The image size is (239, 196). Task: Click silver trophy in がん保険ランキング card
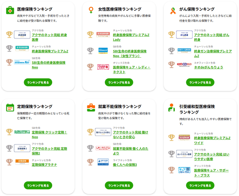click(172, 51)
